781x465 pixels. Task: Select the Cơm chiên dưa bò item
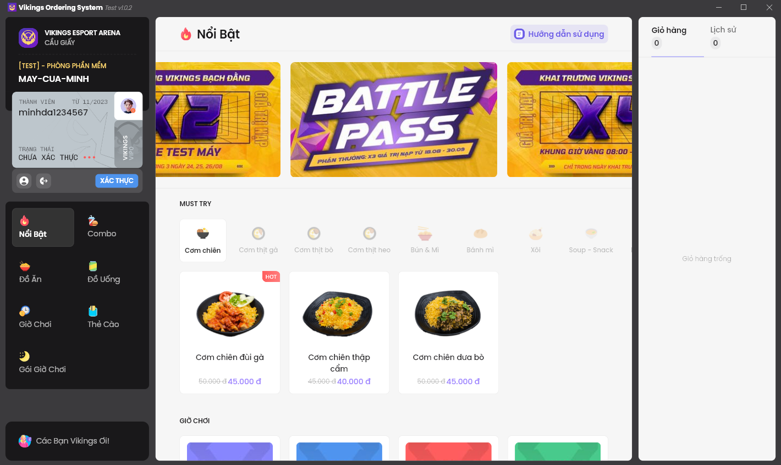pos(448,333)
